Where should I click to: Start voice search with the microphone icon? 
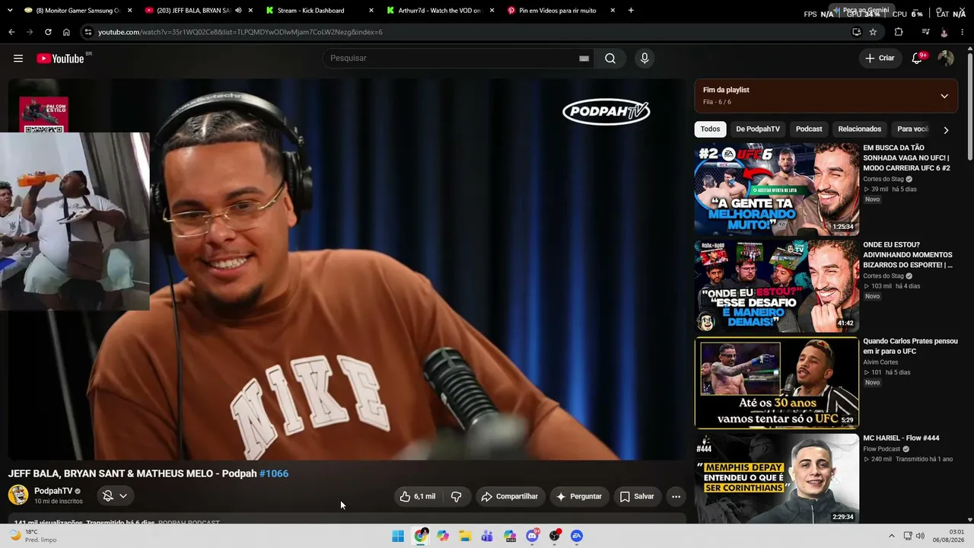pyautogui.click(x=645, y=59)
